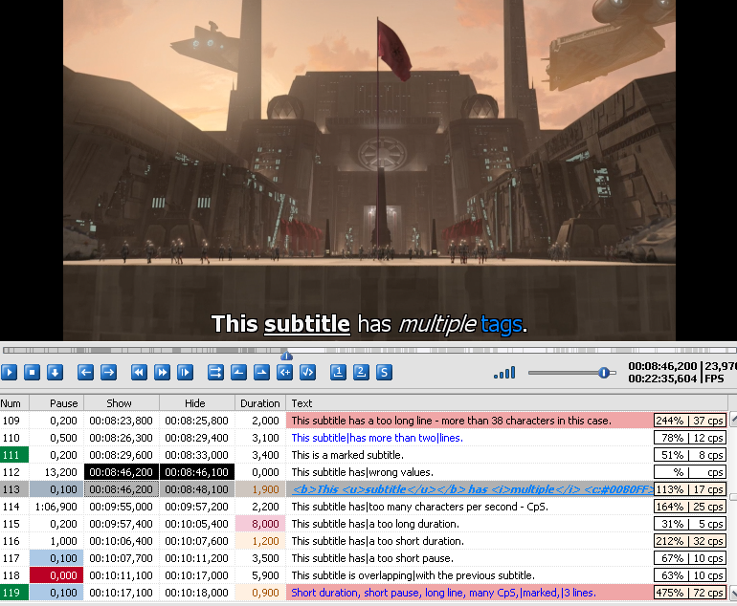
Task: Click the add subtitle icon
Action: coord(285,372)
